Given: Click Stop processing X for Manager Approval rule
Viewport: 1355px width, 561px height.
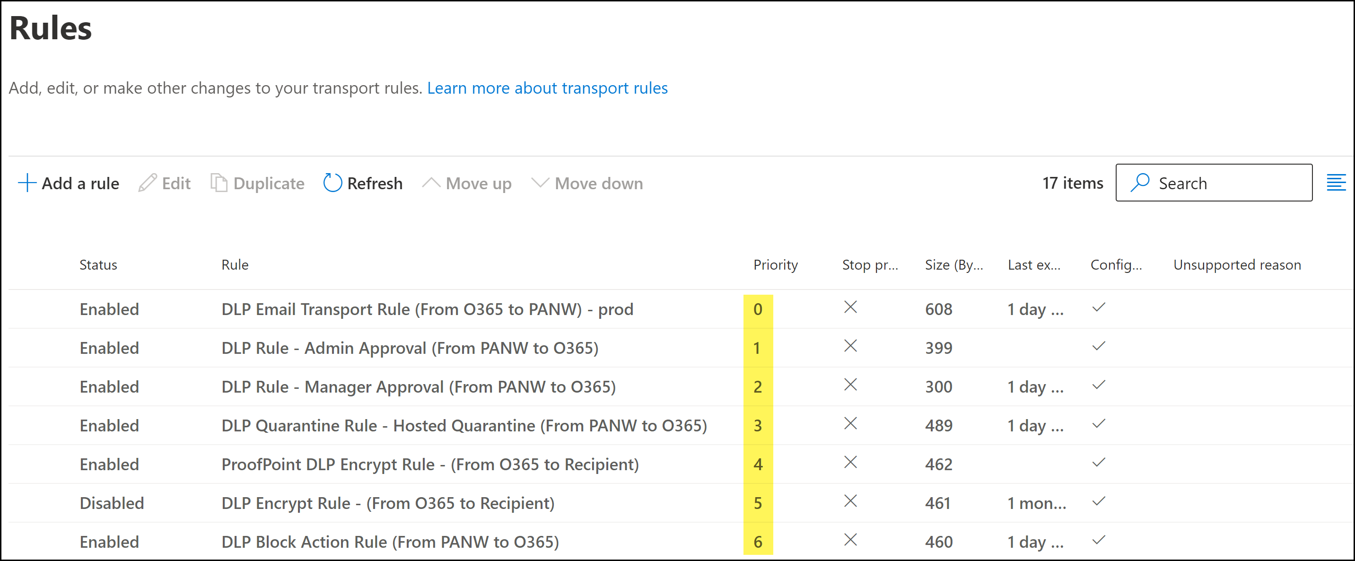Looking at the screenshot, I should tap(850, 385).
